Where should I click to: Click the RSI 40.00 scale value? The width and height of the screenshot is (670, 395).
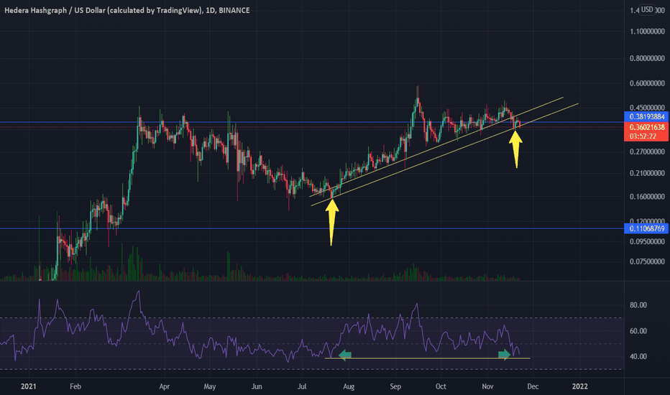pos(638,356)
